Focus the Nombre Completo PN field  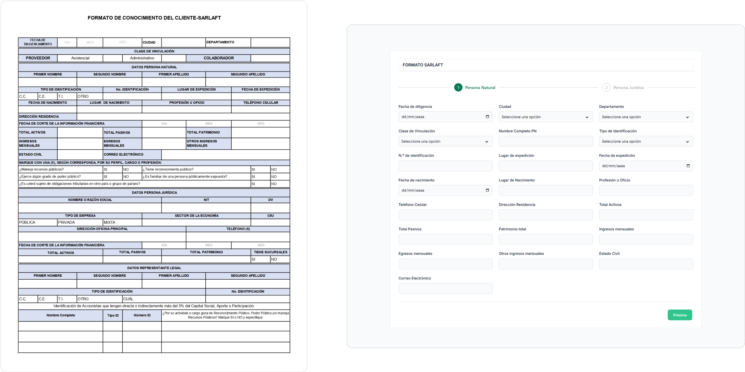pos(546,141)
